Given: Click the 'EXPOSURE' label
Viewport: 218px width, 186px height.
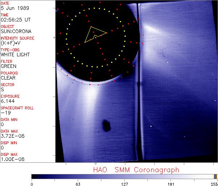Looking at the screenshot, I should click(x=10, y=96).
